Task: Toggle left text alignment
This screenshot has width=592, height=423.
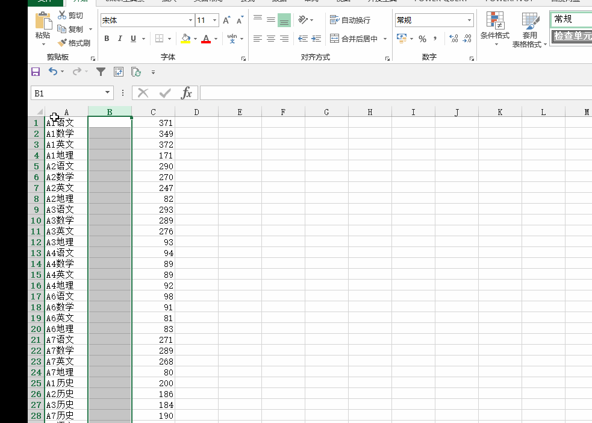Action: [x=258, y=39]
